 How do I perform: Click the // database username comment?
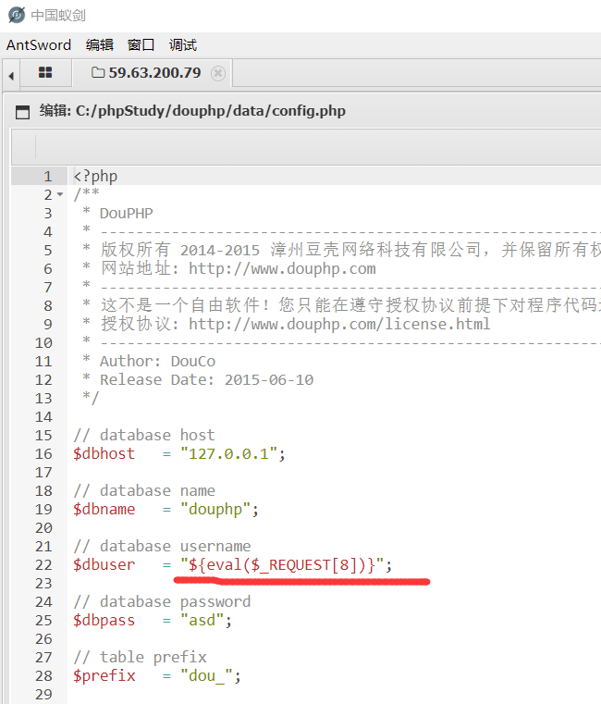point(162,546)
